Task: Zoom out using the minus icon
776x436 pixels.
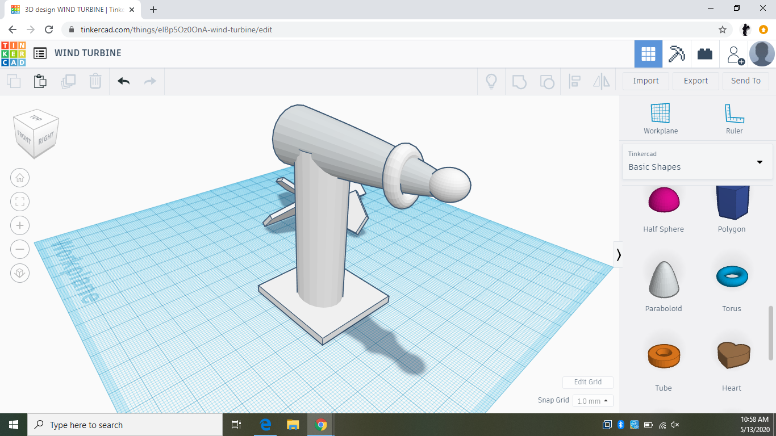Action: 20,249
